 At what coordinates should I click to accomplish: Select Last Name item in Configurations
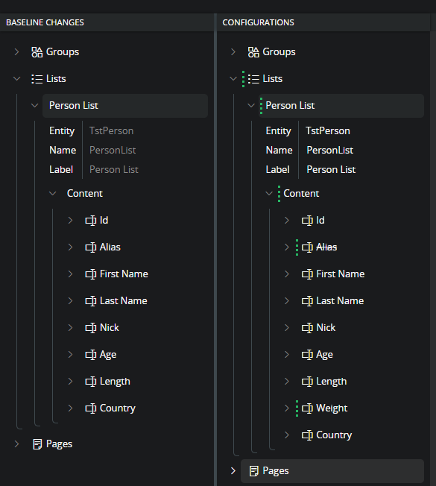click(340, 301)
